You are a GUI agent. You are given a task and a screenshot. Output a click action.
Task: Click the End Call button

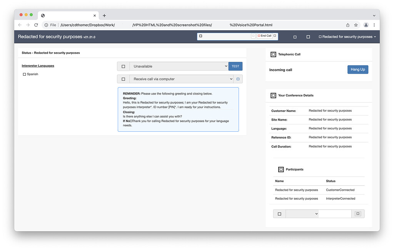pos(264,36)
